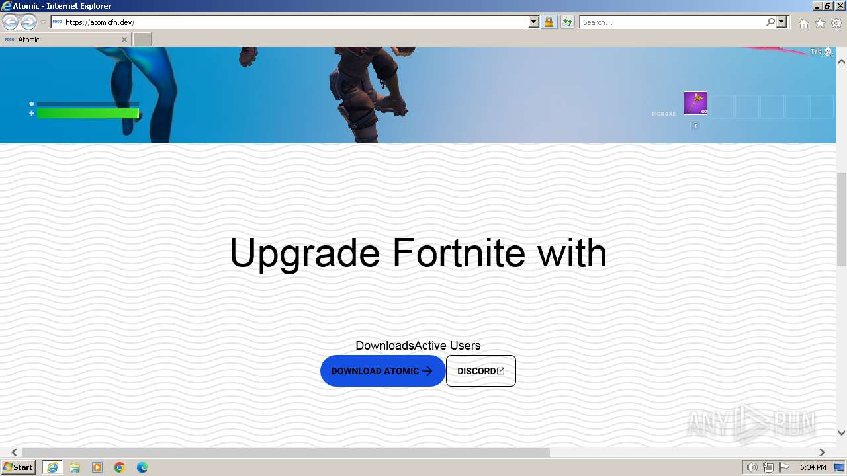
Task: Click the Internet Explorer taskbar icon
Action: [52, 467]
